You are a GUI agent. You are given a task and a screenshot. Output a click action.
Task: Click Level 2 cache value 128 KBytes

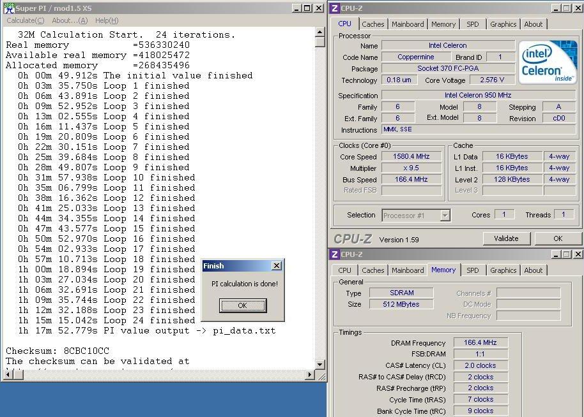(x=512, y=180)
